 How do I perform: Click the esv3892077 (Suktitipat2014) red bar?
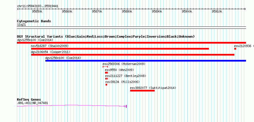tap(142, 91)
